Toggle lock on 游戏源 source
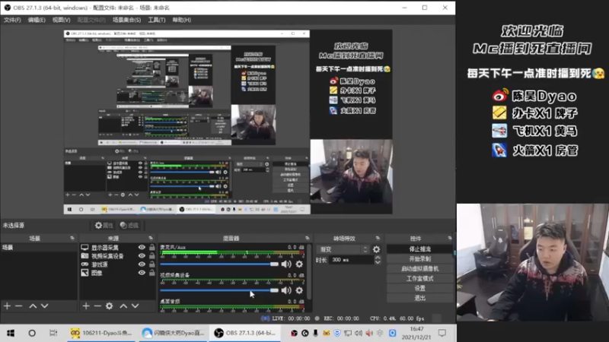This screenshot has width=609, height=342. [x=151, y=264]
